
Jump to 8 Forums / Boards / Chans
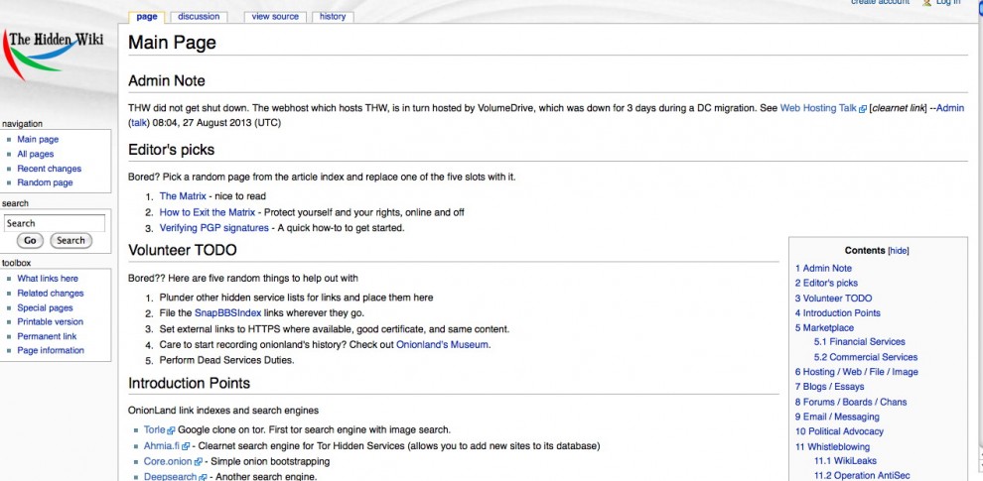pos(851,402)
